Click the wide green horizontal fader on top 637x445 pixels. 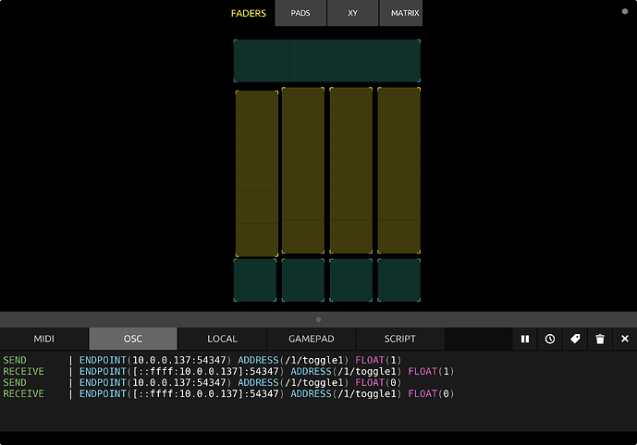pos(327,60)
